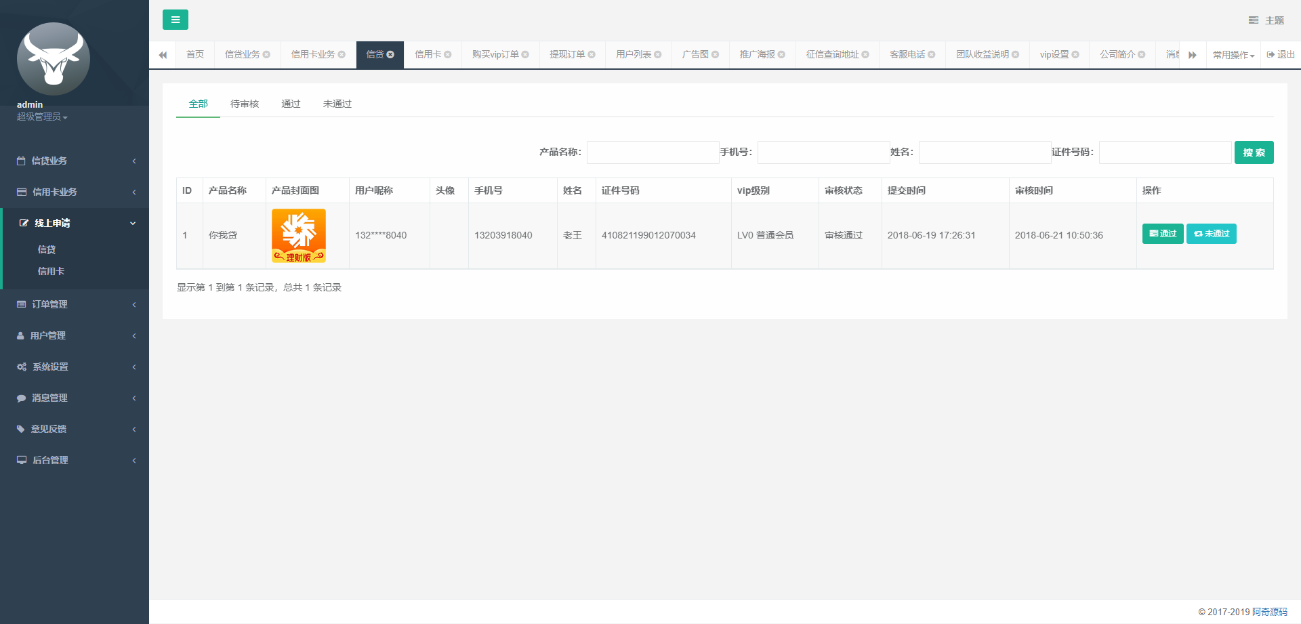
Task: Click the blue 搜索 button
Action: pyautogui.click(x=1254, y=152)
